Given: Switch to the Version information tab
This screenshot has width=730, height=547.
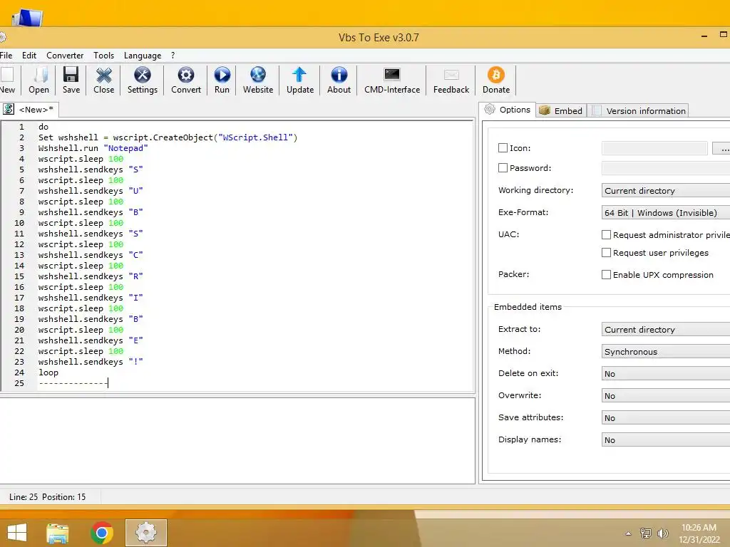Looking at the screenshot, I should point(638,110).
